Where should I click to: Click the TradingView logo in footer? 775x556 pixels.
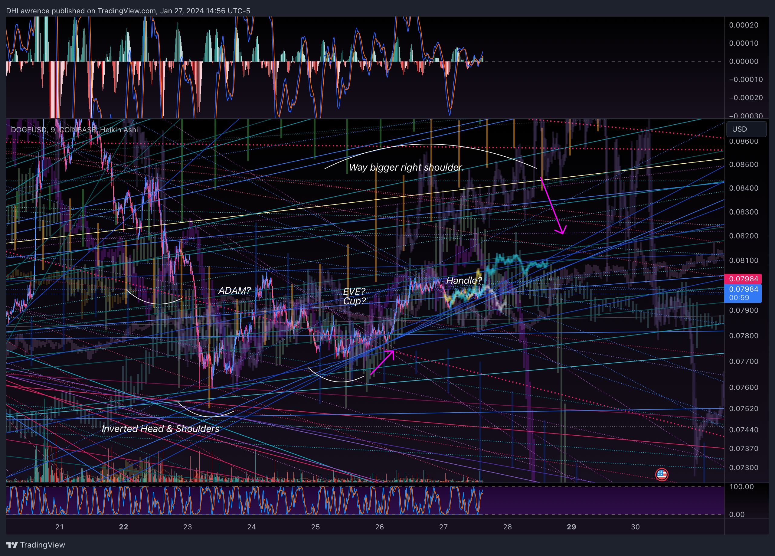click(x=35, y=545)
